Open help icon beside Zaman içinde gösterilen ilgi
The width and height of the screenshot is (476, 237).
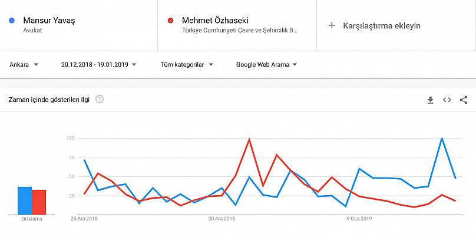[100, 99]
